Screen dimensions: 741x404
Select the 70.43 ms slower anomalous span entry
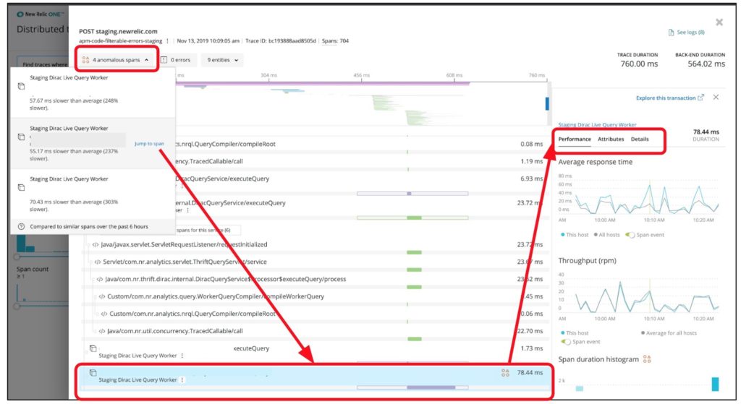[93, 194]
